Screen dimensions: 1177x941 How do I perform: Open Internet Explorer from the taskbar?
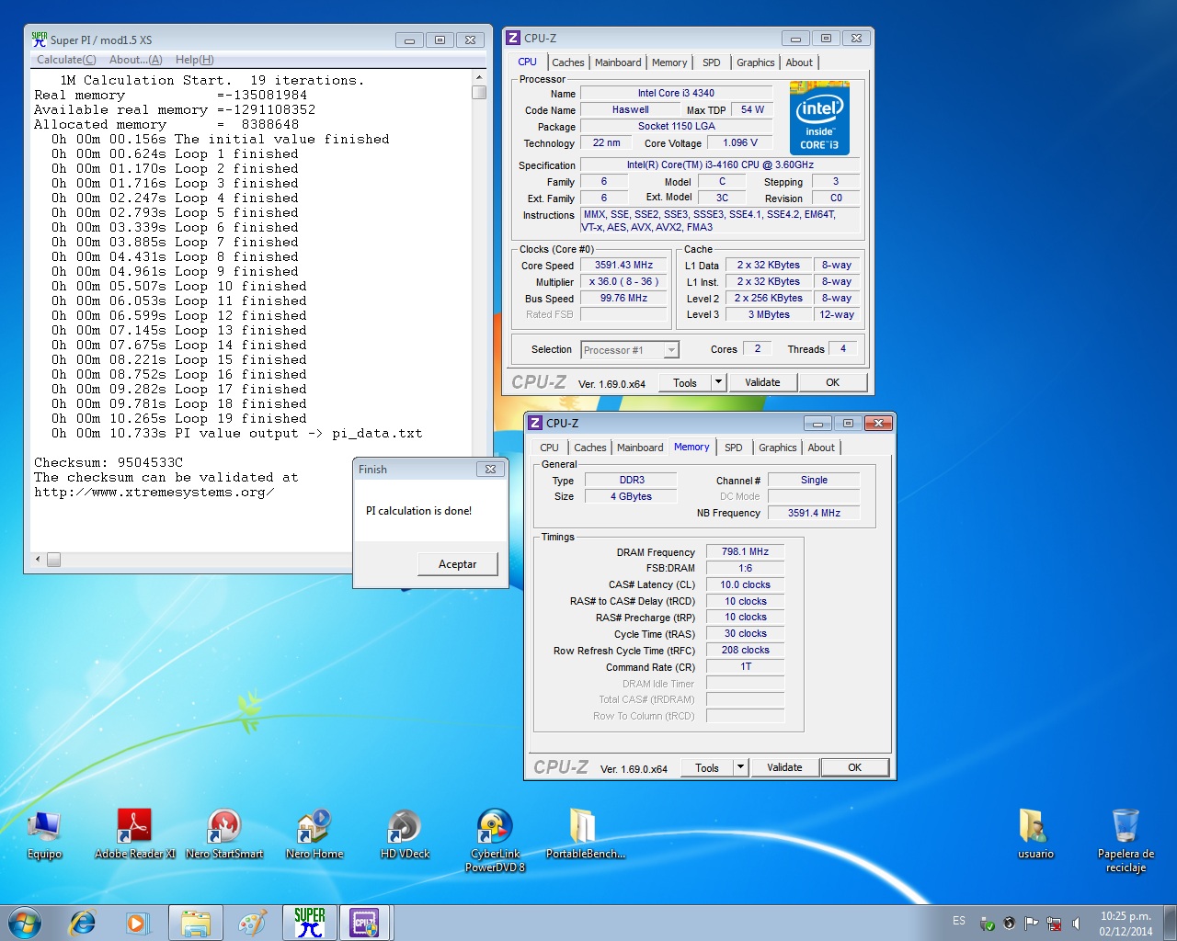[x=83, y=923]
